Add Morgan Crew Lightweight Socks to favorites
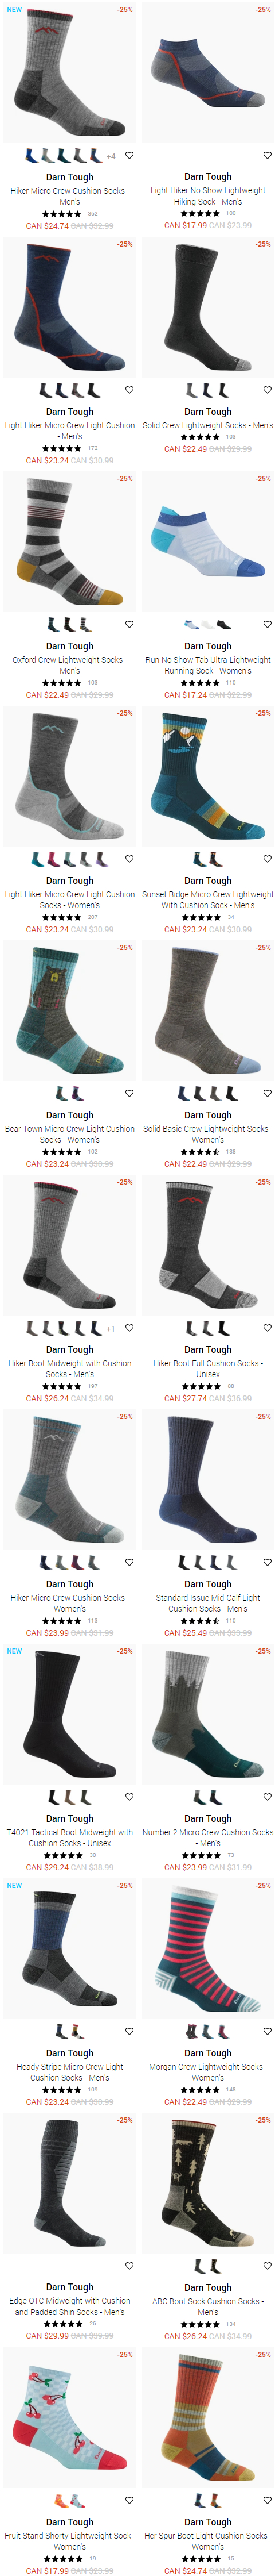The height and width of the screenshot is (2576, 279). [267, 2031]
